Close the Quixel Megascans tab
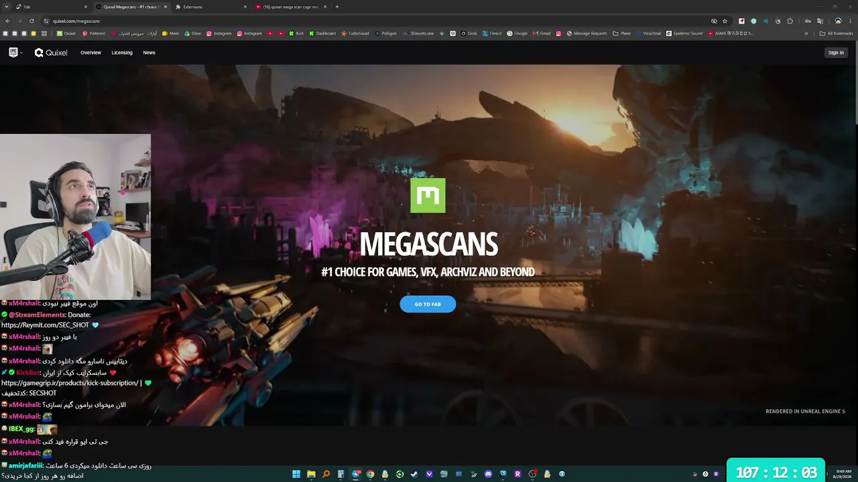The image size is (858, 482). pyautogui.click(x=165, y=7)
